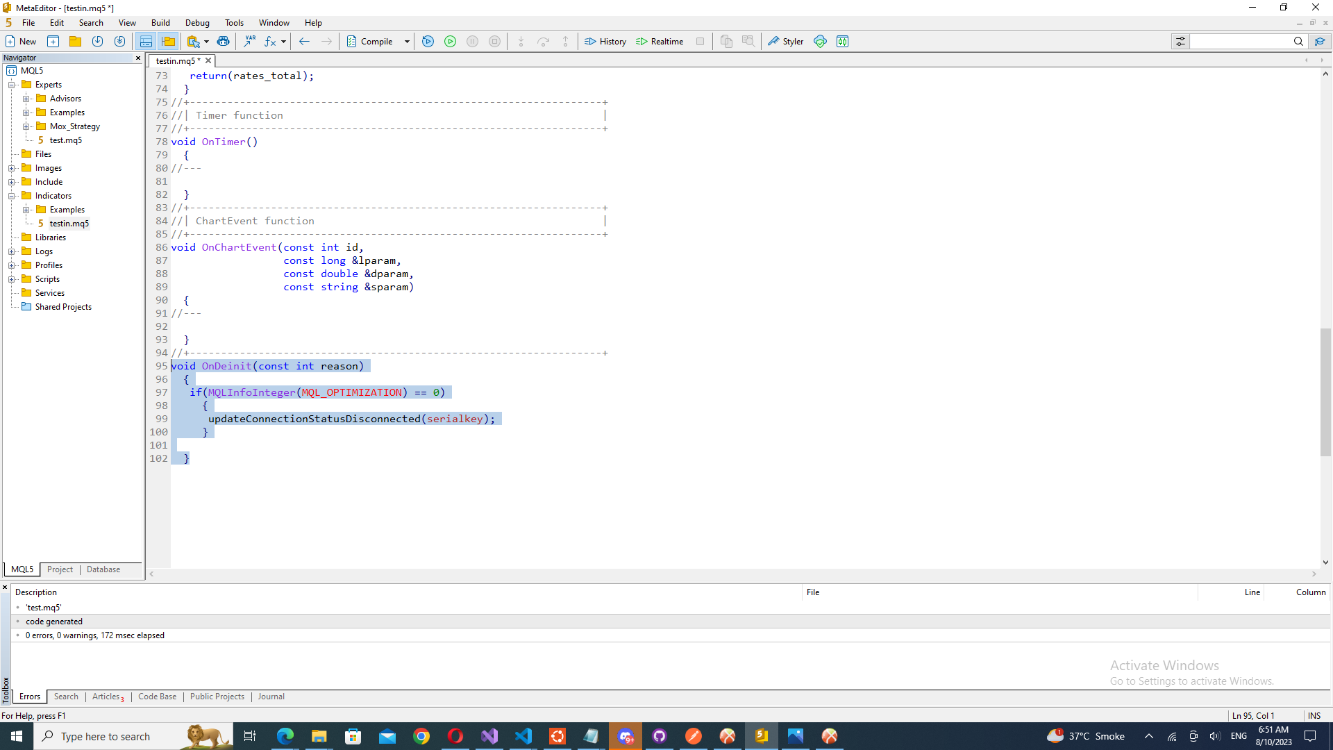This screenshot has height=750, width=1333.
Task: Click the step into icon
Action: click(521, 42)
